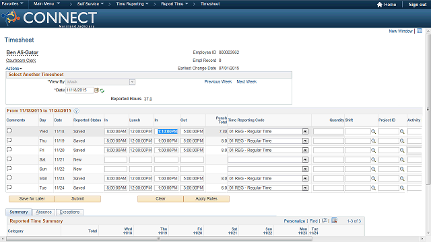
Task: Open the Date calendar picker icon
Action: tap(96, 90)
